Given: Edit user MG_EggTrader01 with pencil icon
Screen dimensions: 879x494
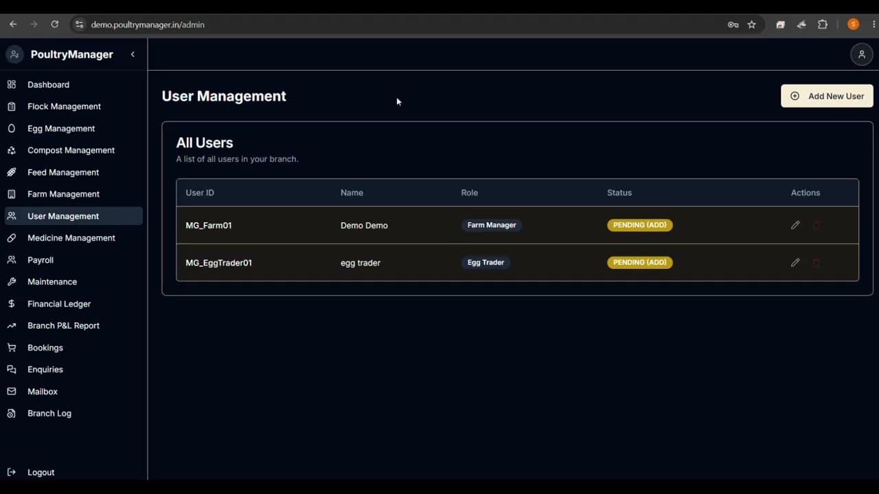Looking at the screenshot, I should point(795,262).
